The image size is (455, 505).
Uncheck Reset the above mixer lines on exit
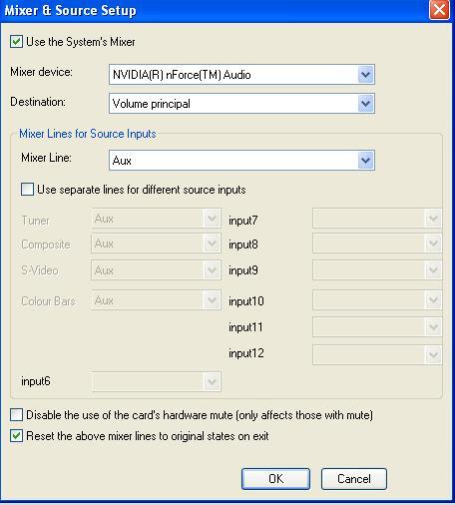click(x=16, y=436)
